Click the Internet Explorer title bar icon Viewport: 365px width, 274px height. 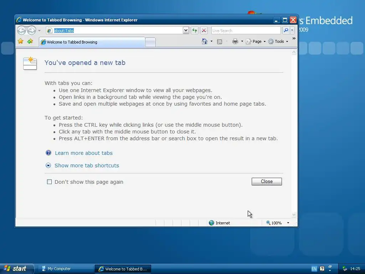[x=19, y=20]
